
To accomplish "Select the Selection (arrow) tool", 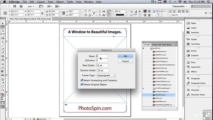I will [3, 23].
